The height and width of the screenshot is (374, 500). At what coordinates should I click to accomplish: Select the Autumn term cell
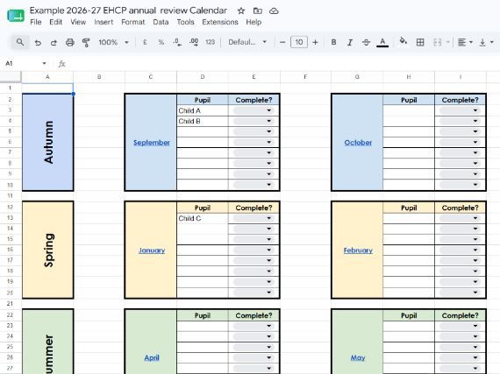48,142
